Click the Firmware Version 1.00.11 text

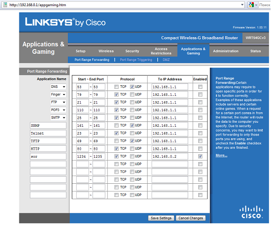coord(249,27)
